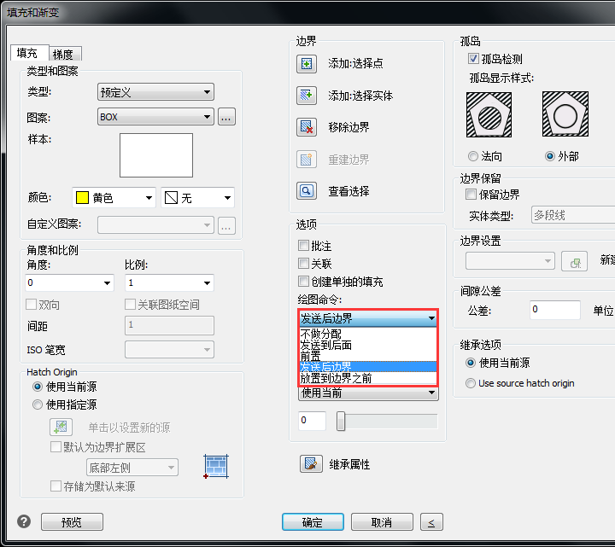Click the 查看选择 view selection icon
615x547 pixels.
click(307, 191)
